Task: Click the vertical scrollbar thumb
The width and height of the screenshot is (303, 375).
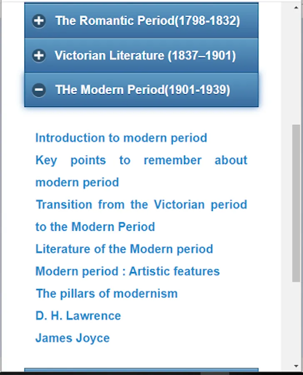Action: 296,203
